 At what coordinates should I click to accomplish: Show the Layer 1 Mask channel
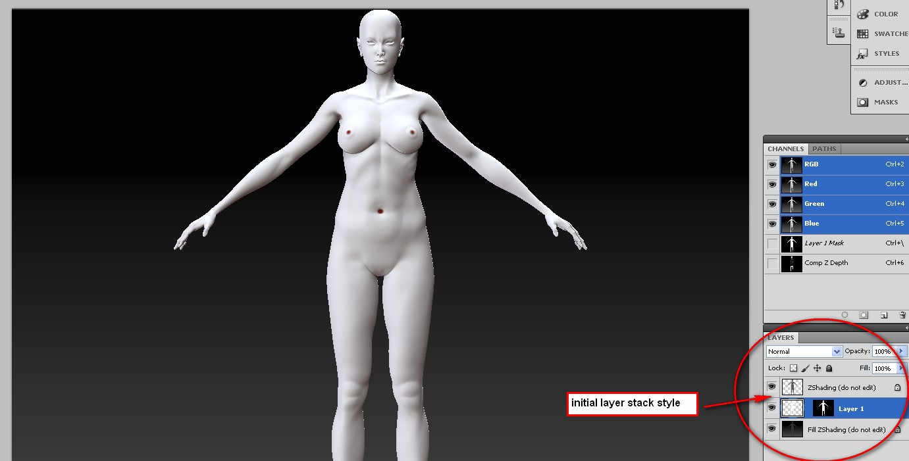772,244
